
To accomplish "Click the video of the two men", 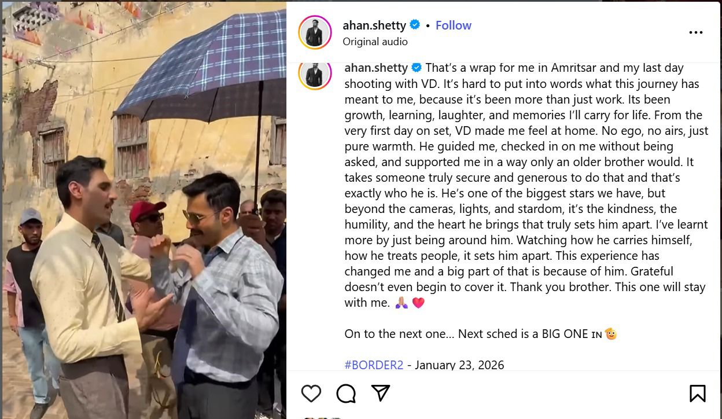I will tap(144, 211).
